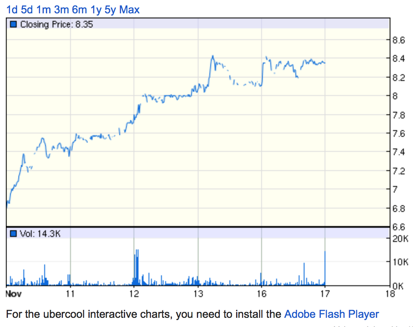
Task: Click the Closing Price: 8.35 label
Action: (56, 25)
